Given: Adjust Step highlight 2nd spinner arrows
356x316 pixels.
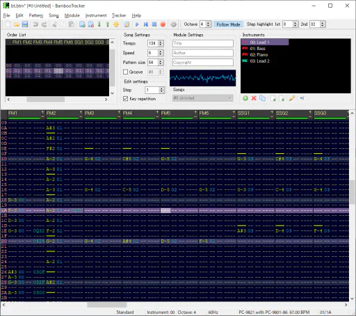Looking at the screenshot, I should click(x=323, y=24).
